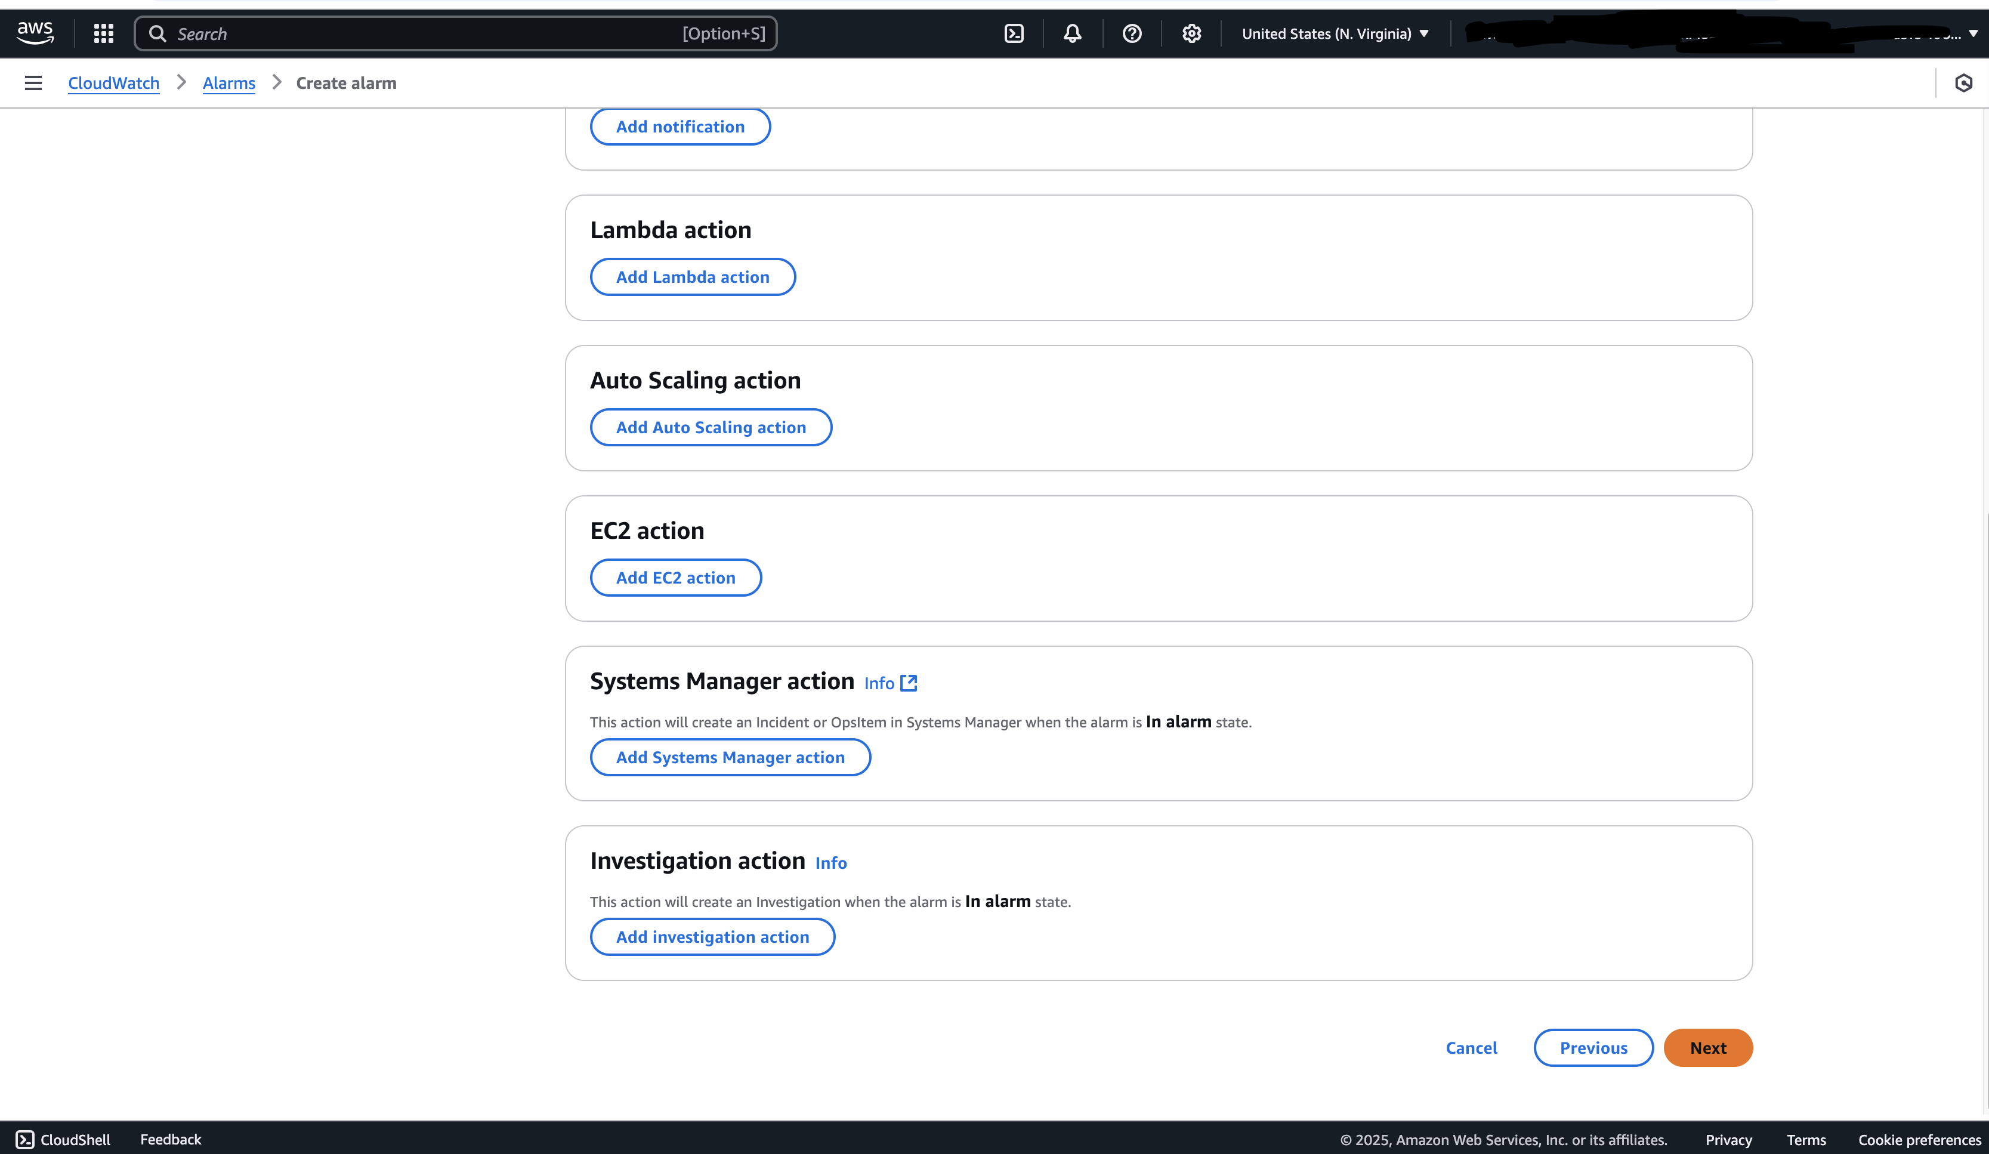1989x1154 pixels.
Task: Open the Terms footer link
Action: (1806, 1140)
